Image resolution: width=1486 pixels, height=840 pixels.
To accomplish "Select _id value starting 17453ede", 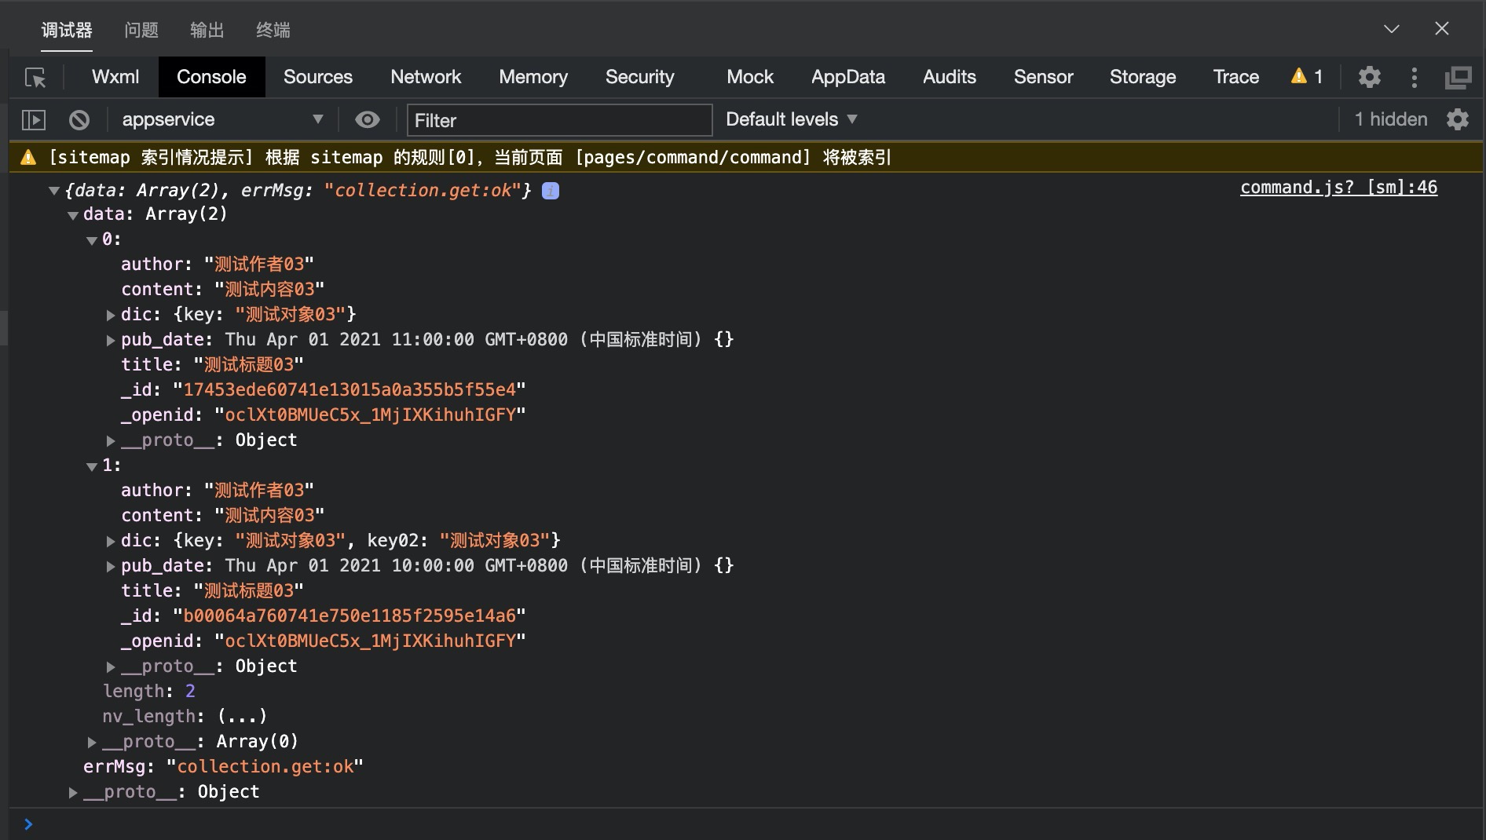I will tap(350, 390).
